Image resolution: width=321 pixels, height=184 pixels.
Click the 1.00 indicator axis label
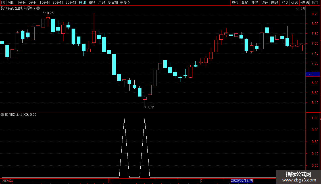click(315, 118)
